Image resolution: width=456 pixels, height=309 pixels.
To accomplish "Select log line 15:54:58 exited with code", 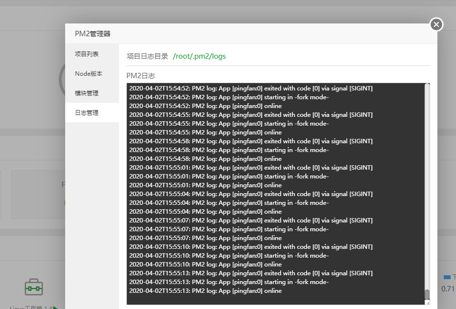I will [251, 141].
